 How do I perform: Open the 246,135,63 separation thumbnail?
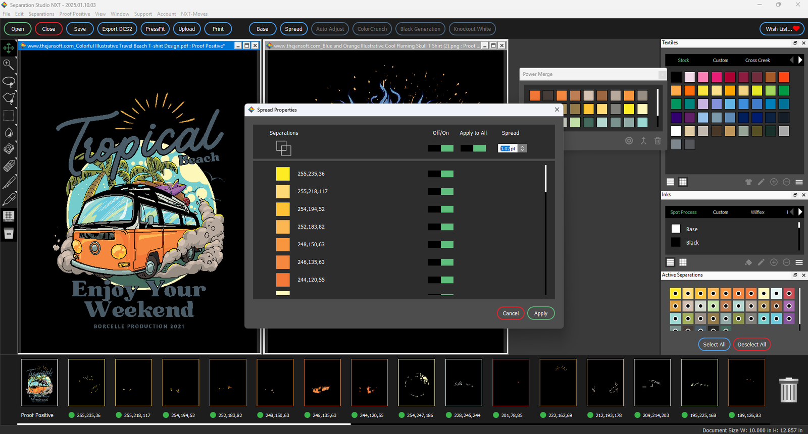[322, 383]
